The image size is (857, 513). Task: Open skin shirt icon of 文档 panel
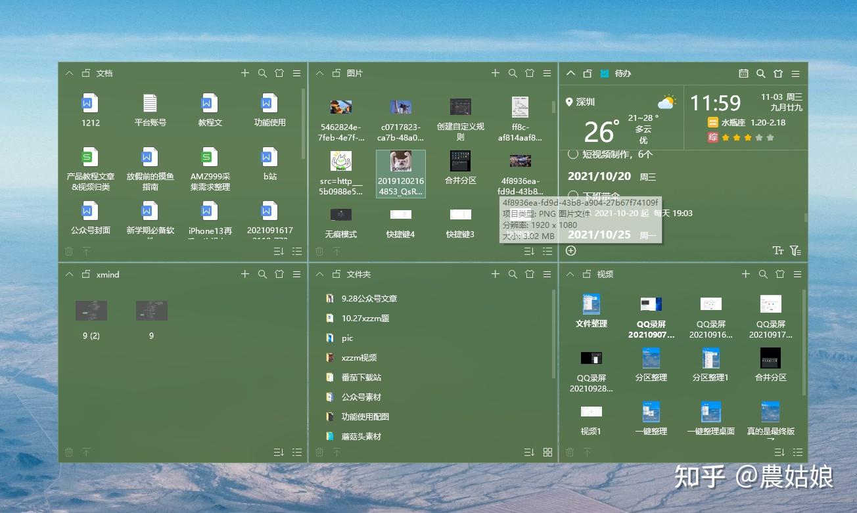279,74
